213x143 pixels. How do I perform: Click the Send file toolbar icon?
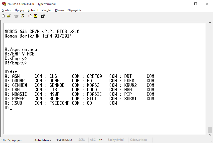(30, 16)
